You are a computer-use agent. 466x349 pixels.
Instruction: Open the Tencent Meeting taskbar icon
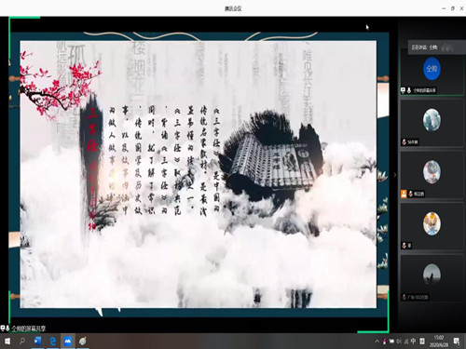(x=68, y=342)
